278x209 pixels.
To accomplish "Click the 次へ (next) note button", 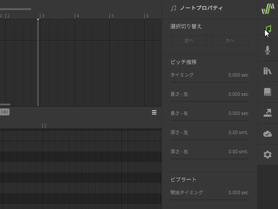I will [x=229, y=41].
